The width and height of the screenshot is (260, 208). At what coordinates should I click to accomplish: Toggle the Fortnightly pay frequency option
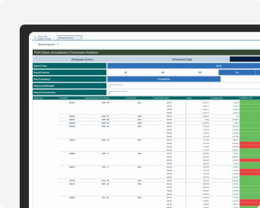pos(164,79)
